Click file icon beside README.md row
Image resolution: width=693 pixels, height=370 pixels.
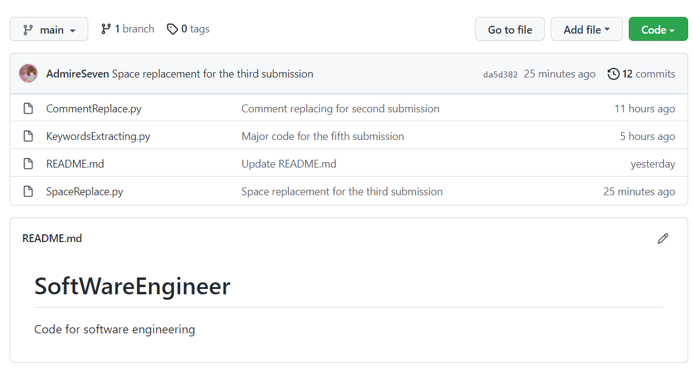(28, 164)
